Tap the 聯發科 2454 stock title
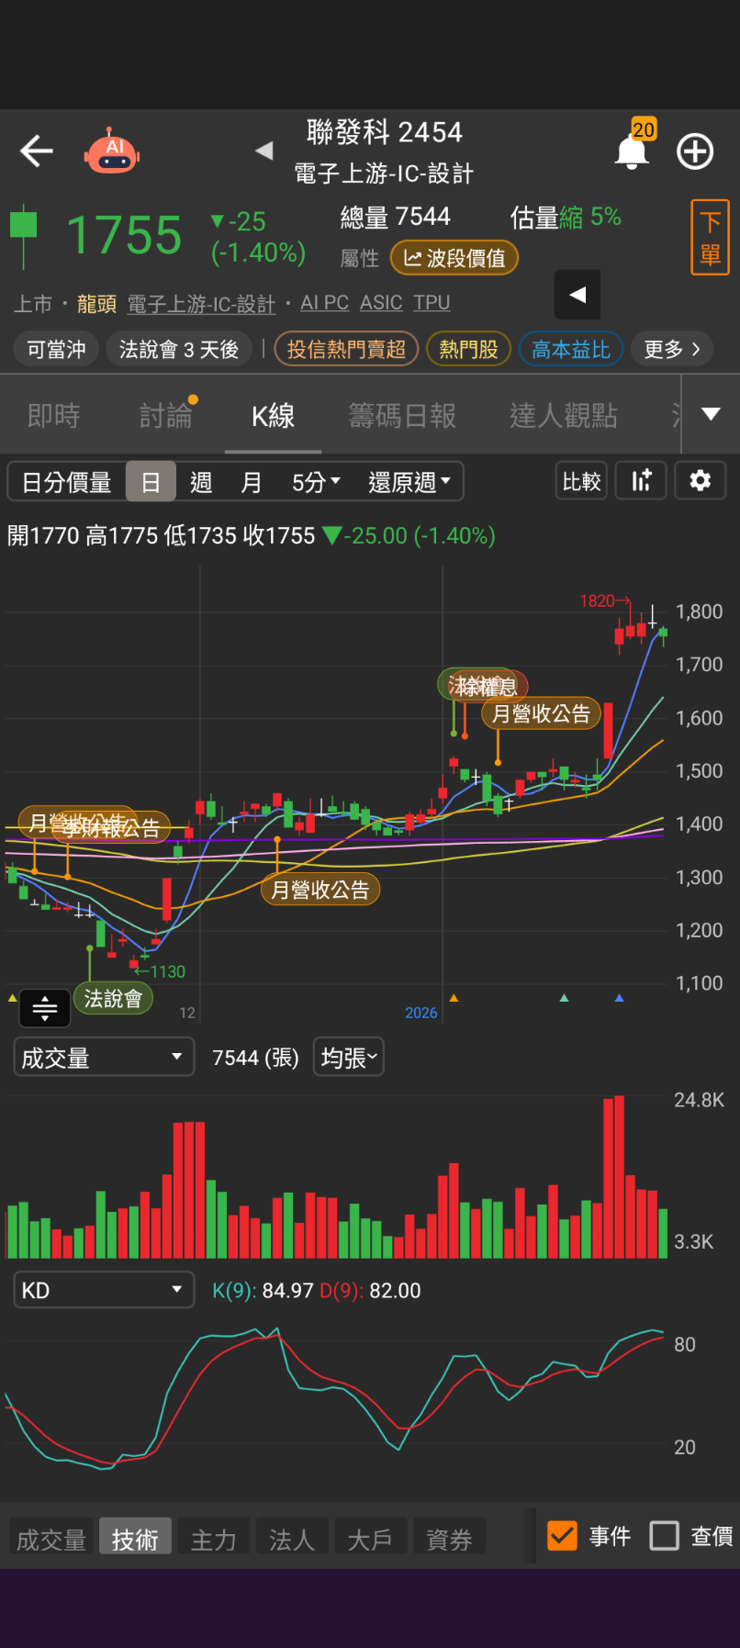 385,132
